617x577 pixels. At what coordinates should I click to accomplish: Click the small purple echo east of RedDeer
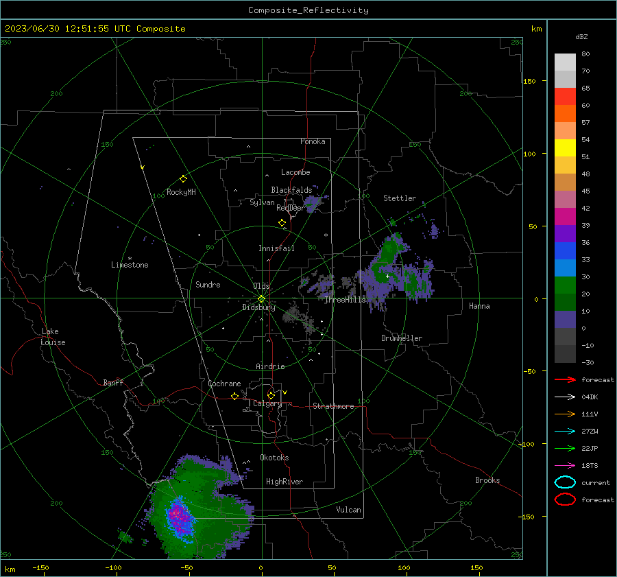pyautogui.click(x=313, y=204)
